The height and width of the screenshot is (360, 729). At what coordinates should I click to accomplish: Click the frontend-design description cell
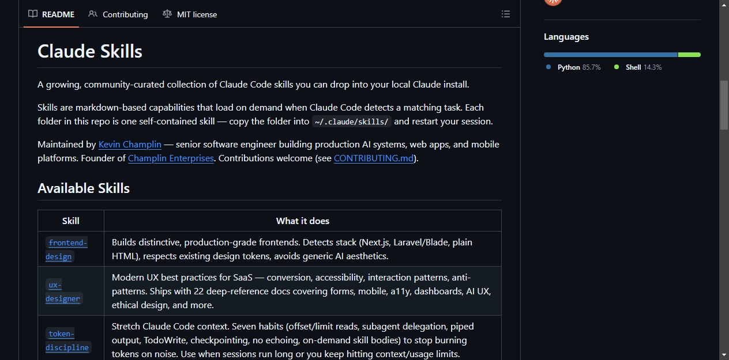coord(303,249)
